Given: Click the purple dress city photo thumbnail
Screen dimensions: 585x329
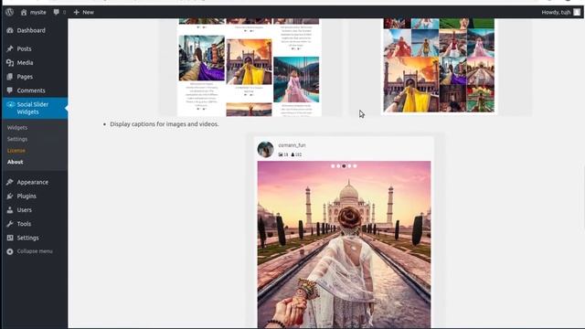Looking at the screenshot, I should (202, 58).
